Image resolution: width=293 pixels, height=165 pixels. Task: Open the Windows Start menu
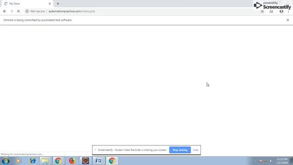(5, 161)
